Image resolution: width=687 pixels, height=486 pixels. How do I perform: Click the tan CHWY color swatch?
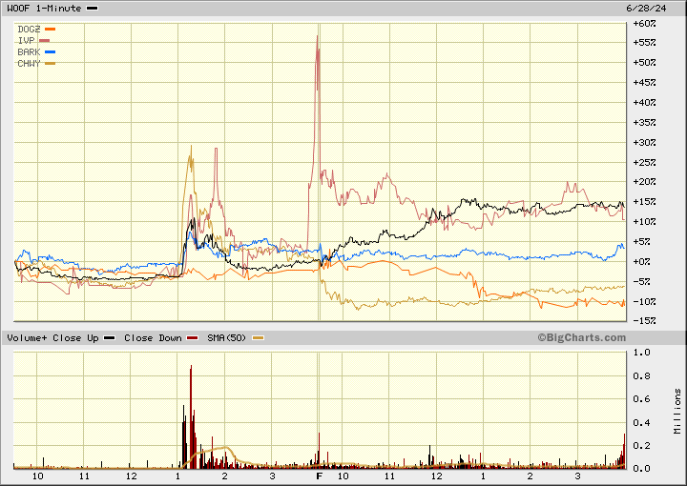[50, 64]
